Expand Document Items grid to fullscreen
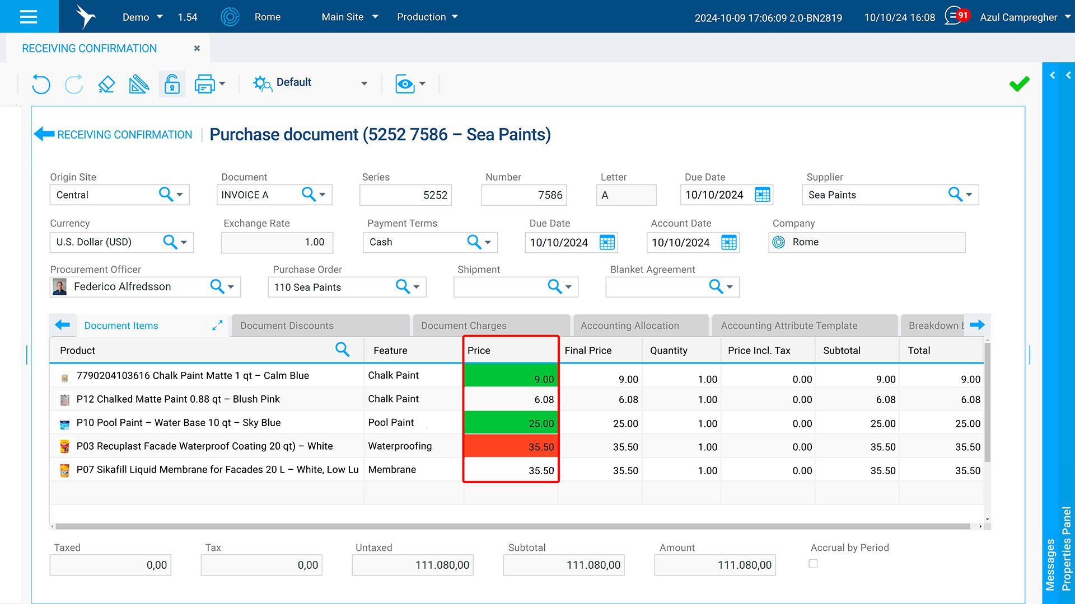This screenshot has width=1075, height=604. [x=218, y=325]
